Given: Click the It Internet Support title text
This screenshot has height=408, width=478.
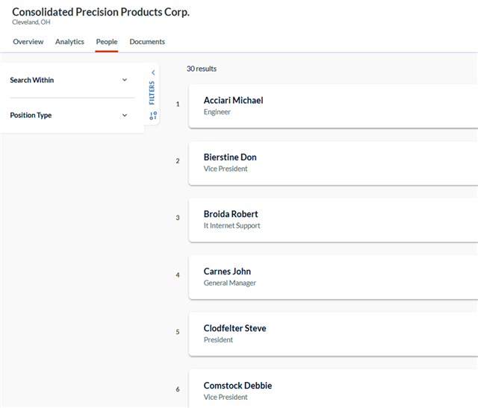Looking at the screenshot, I should click(232, 226).
